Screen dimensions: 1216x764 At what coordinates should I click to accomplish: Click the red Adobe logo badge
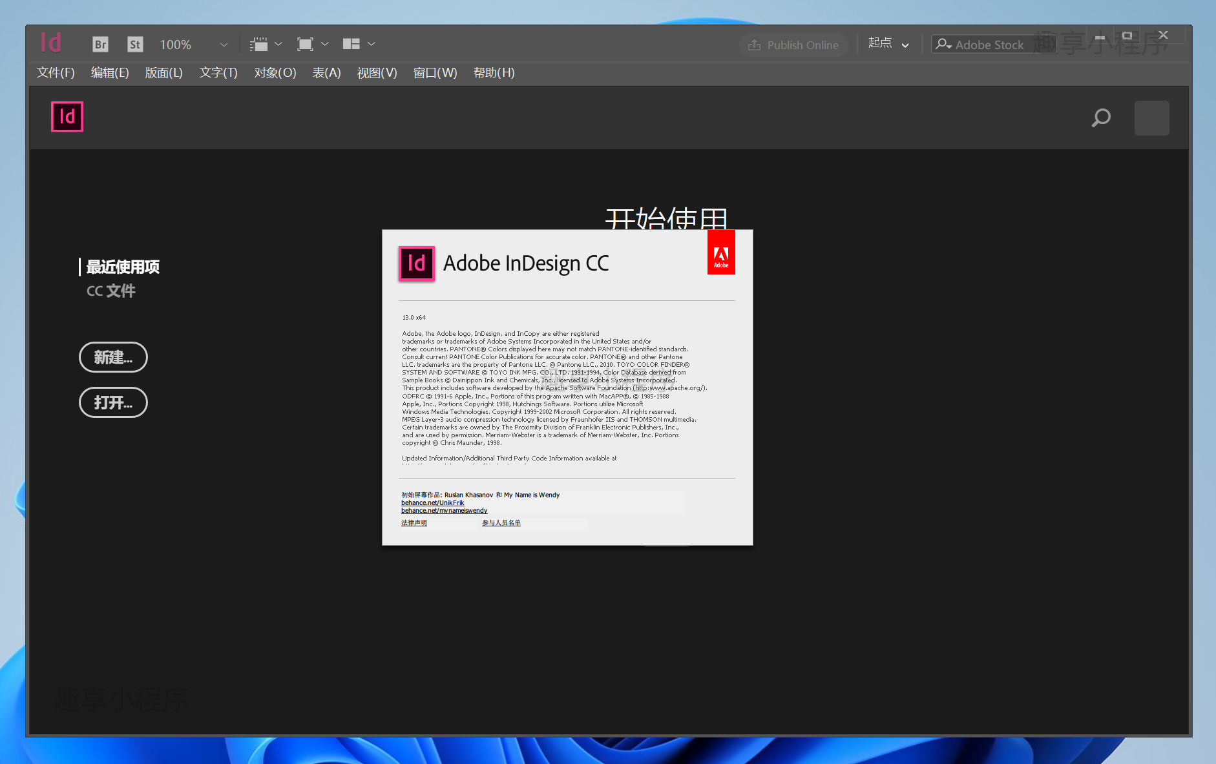[x=721, y=252]
